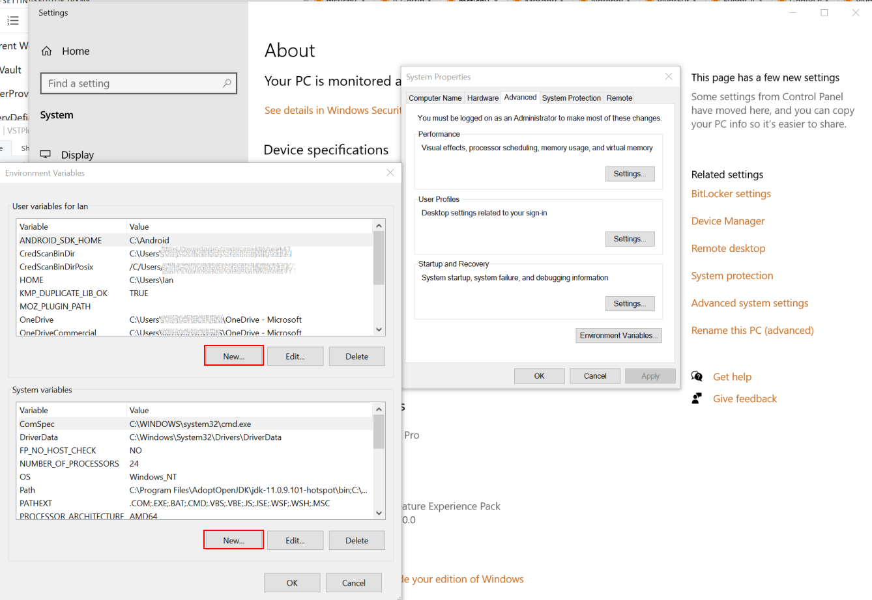This screenshot has height=600, width=872.
Task: Click Delete under System variables
Action: (x=356, y=540)
